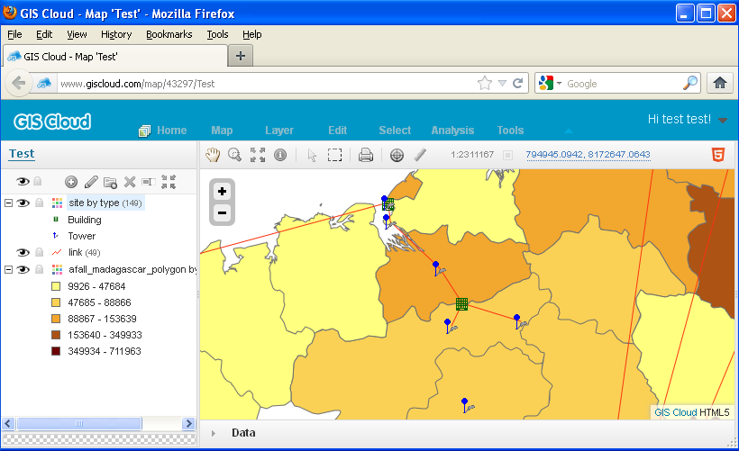Select the arrow pointer select tool

coord(312,156)
